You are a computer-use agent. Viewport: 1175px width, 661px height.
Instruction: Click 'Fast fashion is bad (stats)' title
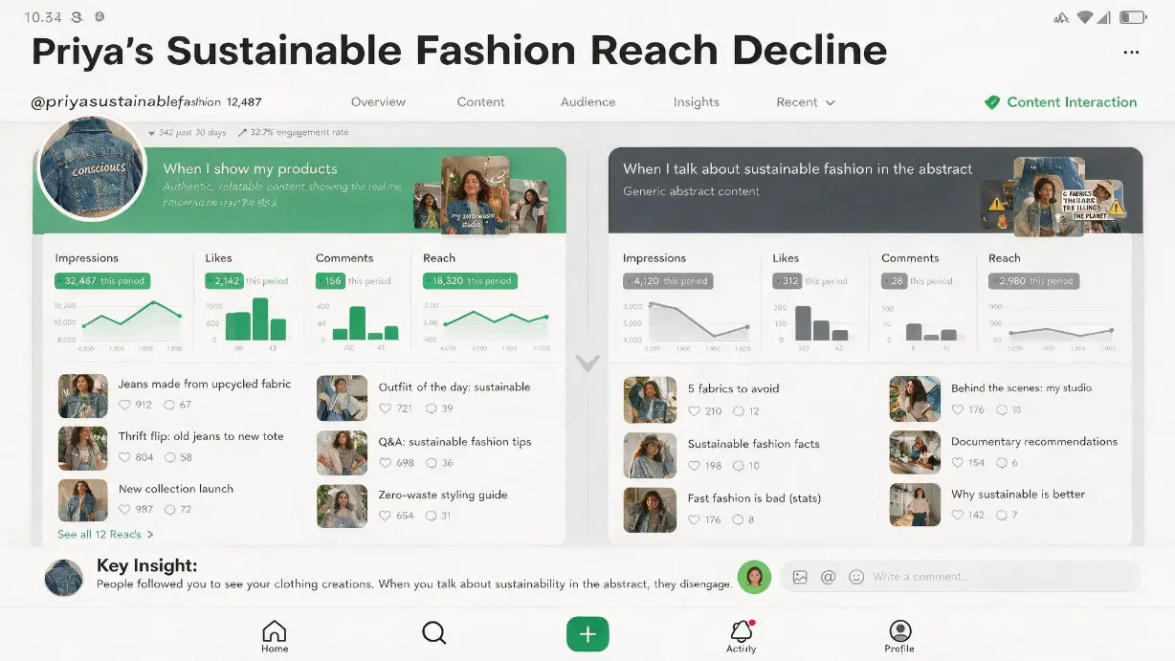tap(754, 498)
